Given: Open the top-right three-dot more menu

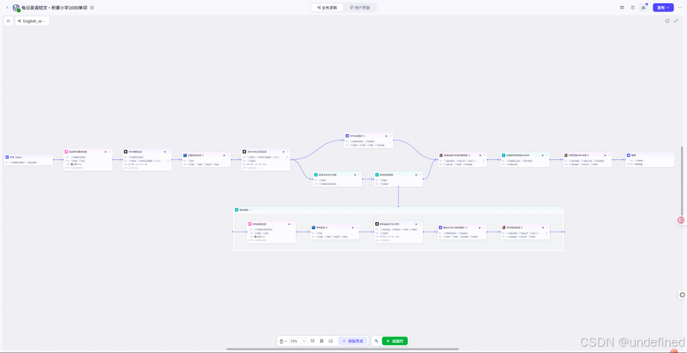Looking at the screenshot, I should pyautogui.click(x=680, y=8).
